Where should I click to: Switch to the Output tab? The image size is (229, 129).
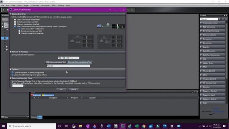34,117
